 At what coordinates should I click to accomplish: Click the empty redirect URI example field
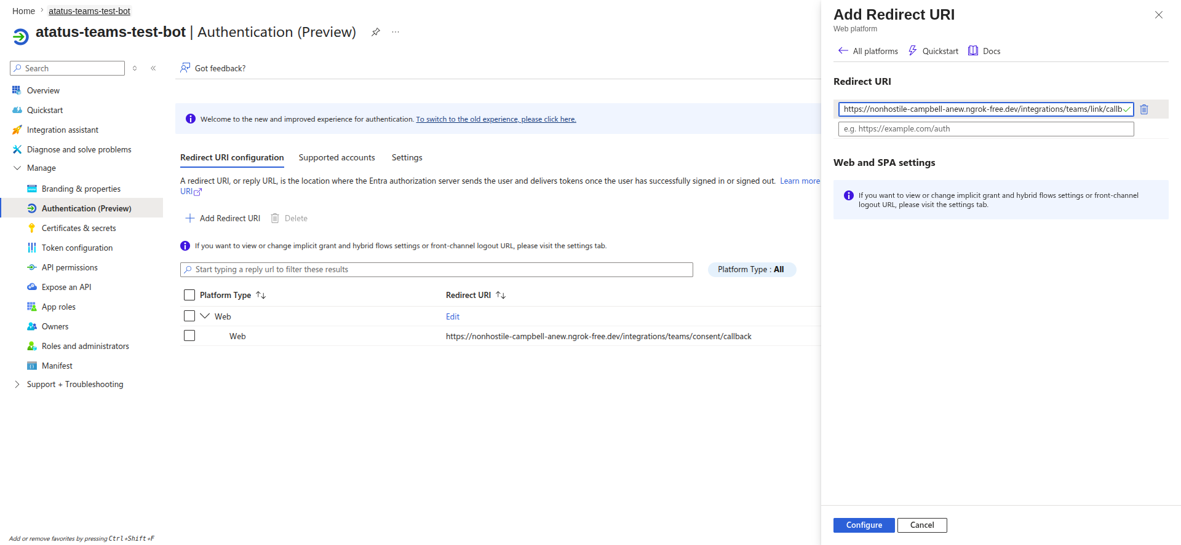click(x=986, y=128)
